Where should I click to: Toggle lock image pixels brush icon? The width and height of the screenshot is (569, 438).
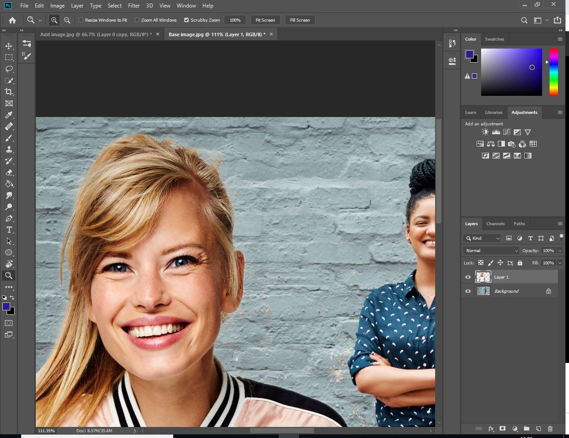(x=490, y=263)
